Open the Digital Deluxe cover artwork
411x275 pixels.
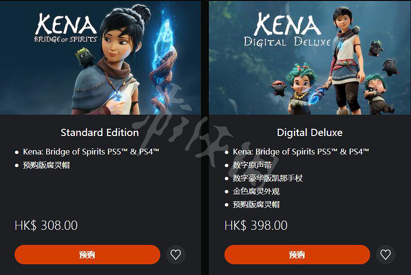310,58
